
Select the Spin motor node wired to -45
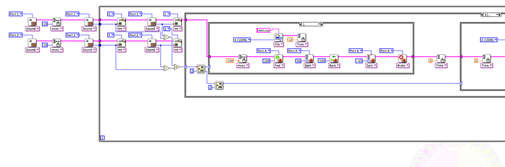[371, 59]
